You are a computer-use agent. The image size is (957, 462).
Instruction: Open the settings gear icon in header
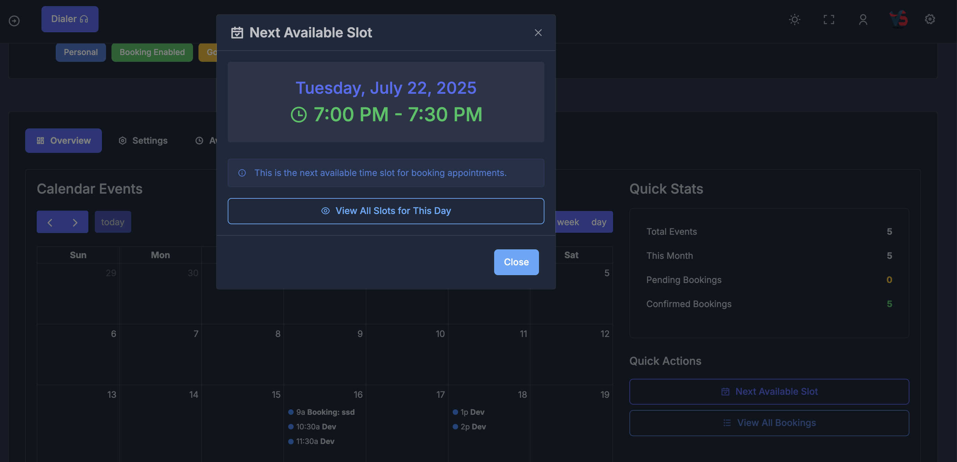pos(929,19)
